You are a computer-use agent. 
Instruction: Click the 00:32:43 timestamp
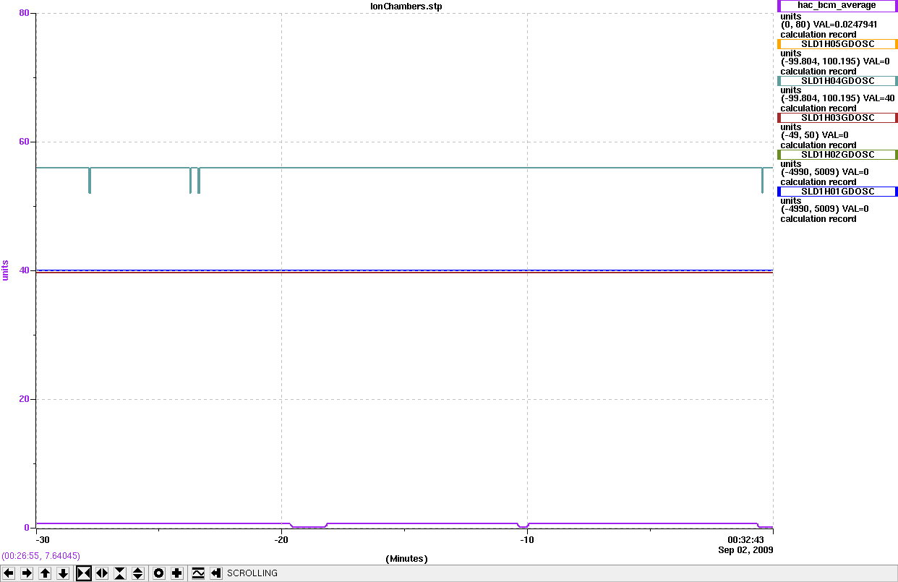coord(745,540)
